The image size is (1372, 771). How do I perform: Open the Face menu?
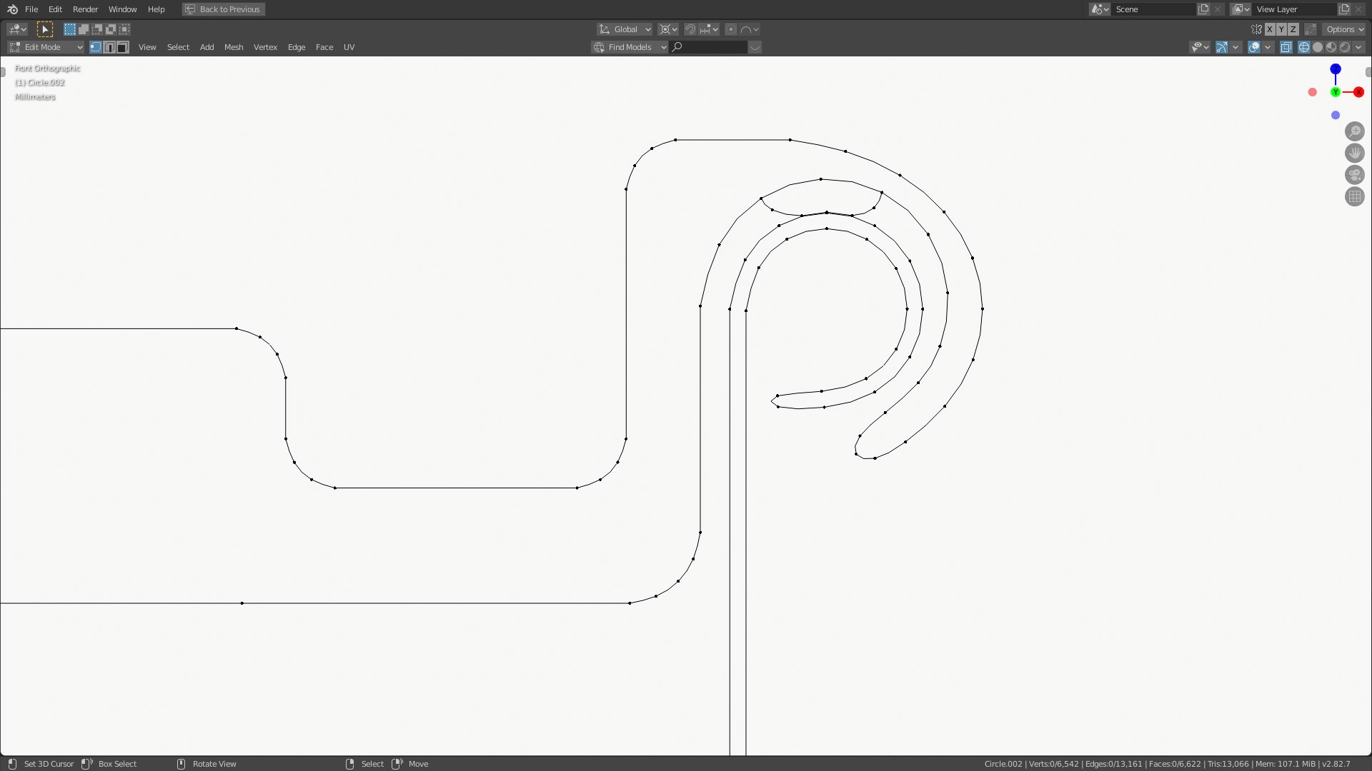tap(324, 47)
